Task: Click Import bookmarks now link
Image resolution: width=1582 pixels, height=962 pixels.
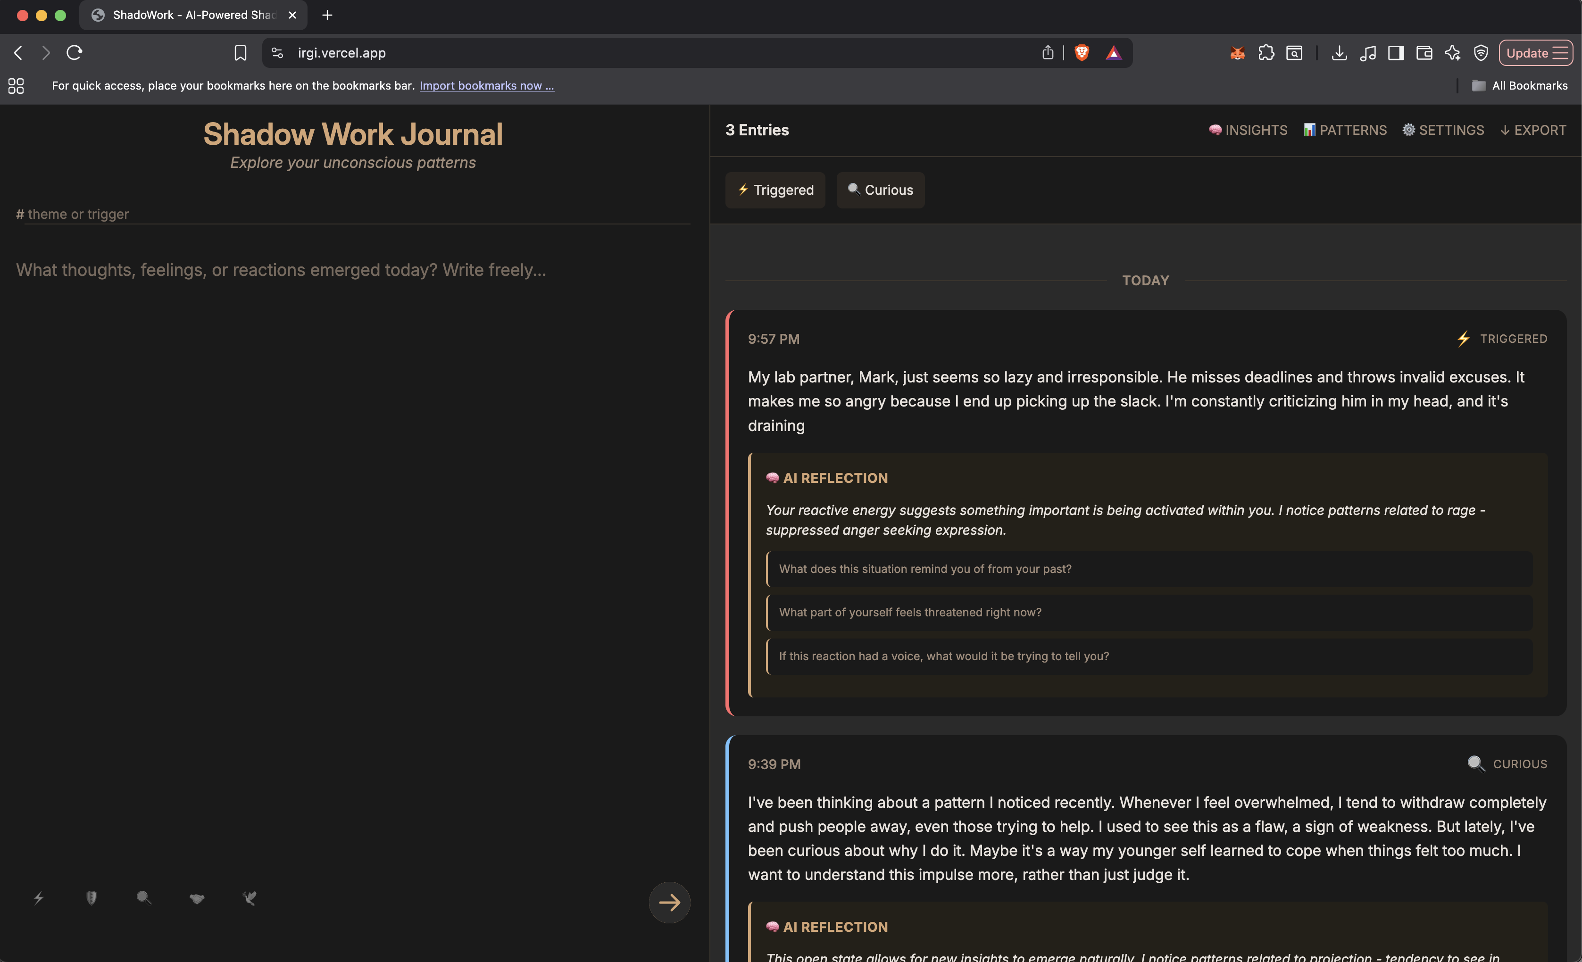Action: tap(487, 85)
